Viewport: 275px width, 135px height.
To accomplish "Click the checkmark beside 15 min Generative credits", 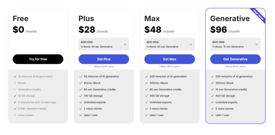I will [x=212, y=89].
